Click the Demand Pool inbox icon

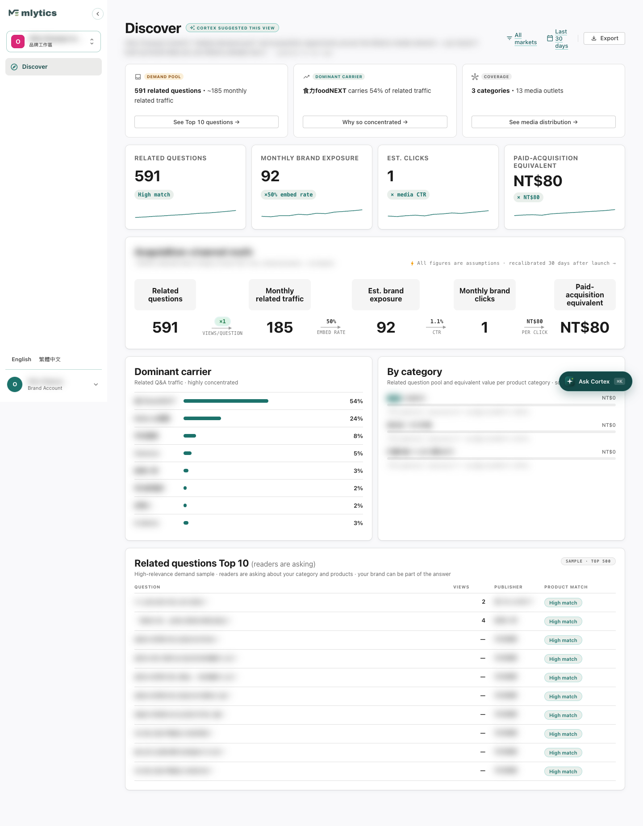click(x=138, y=77)
